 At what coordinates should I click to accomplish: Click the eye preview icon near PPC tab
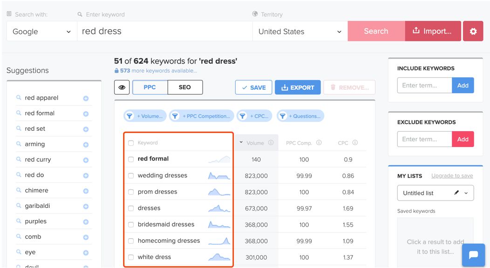122,87
